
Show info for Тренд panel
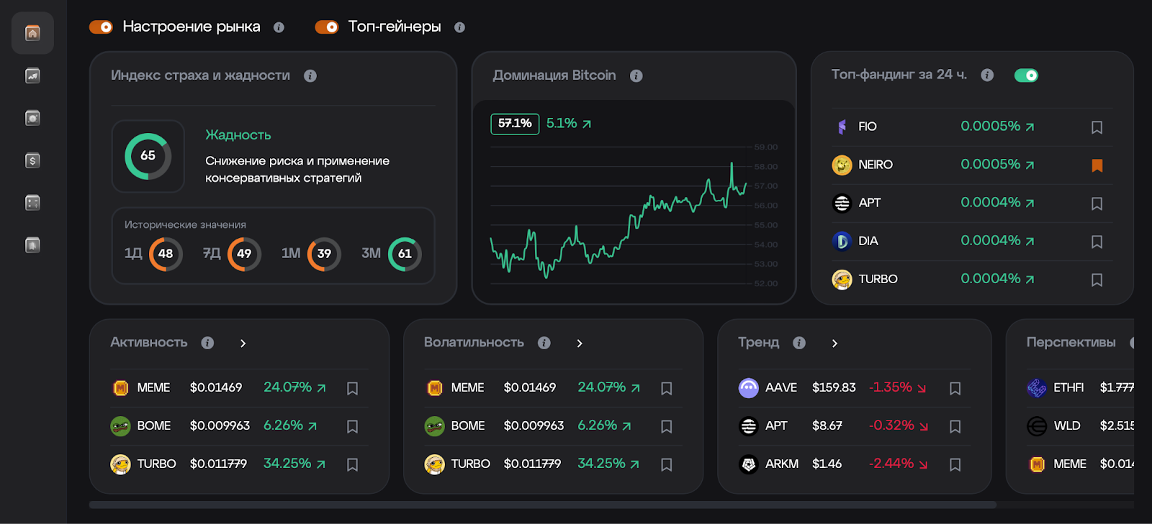coord(798,343)
